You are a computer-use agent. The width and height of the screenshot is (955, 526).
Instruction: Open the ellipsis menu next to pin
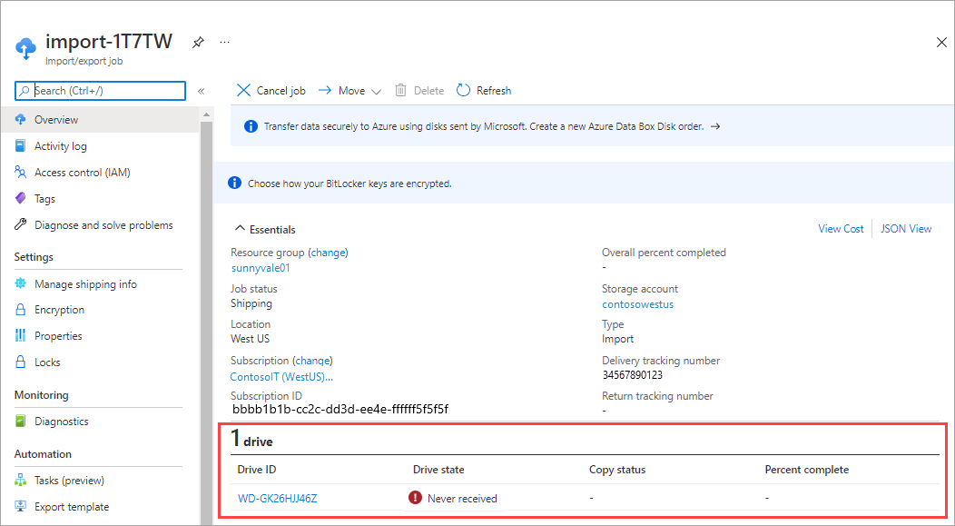click(224, 41)
